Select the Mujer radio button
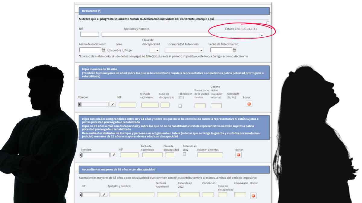Viewport: 362px width, 203px height. point(123,50)
